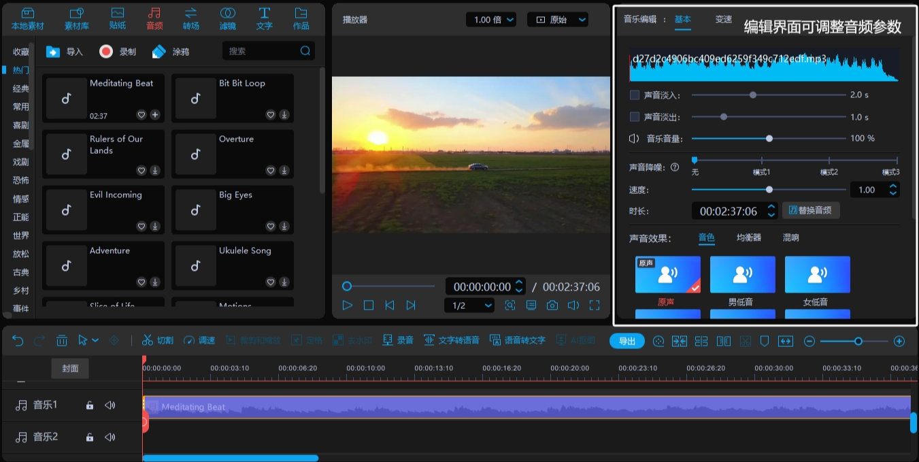
Task: Enable the 声音淡入 fade-in checkbox
Action: click(634, 95)
